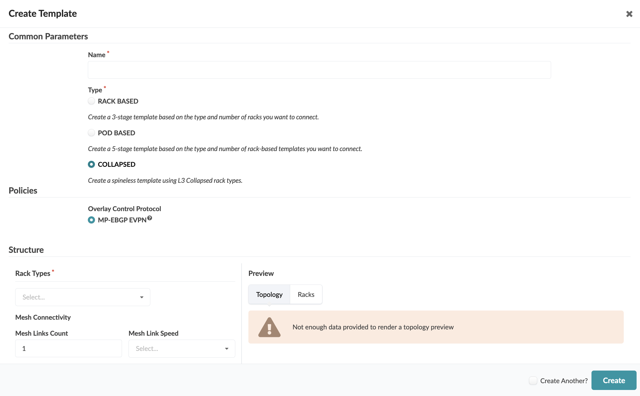The width and height of the screenshot is (640, 396).
Task: Click the Create Another label text
Action: (x=564, y=381)
